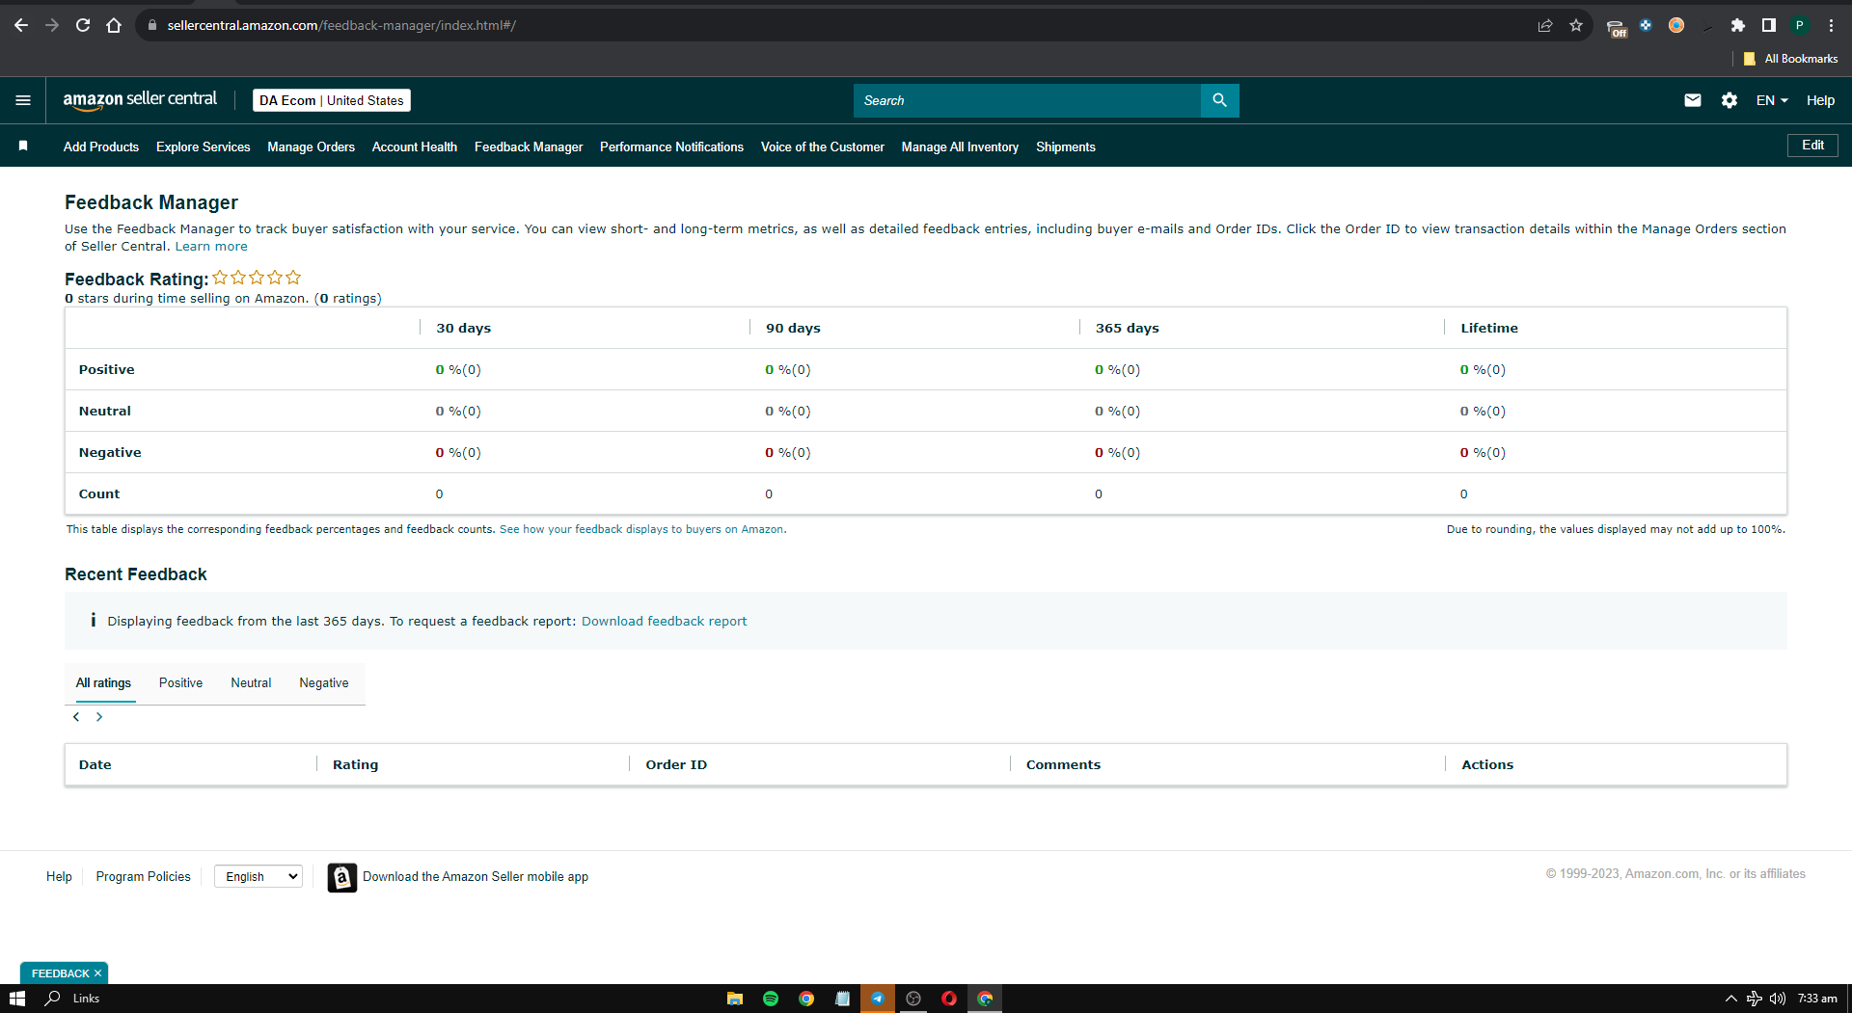
Task: Open the Program Policies link
Action: click(144, 877)
